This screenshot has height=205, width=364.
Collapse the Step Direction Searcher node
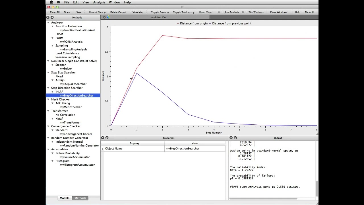pos(48,88)
